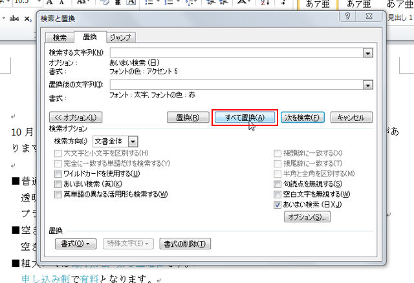Click the numbered list icon in ribbon

coord(169,3)
